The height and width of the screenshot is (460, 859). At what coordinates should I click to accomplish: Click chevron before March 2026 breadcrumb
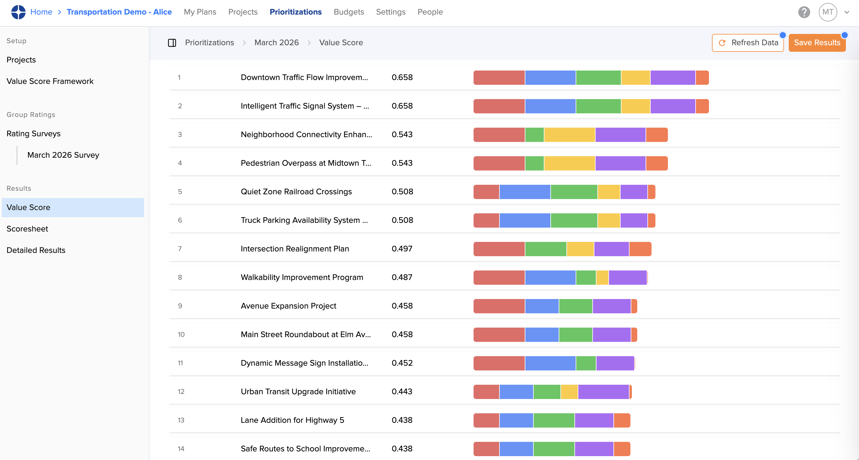[244, 43]
